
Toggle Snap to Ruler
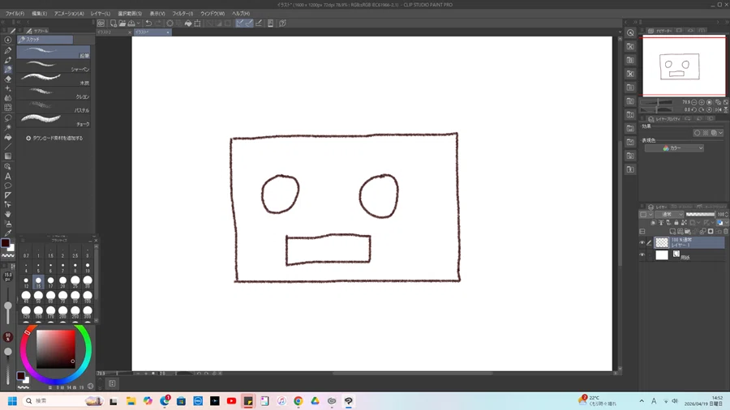click(240, 23)
